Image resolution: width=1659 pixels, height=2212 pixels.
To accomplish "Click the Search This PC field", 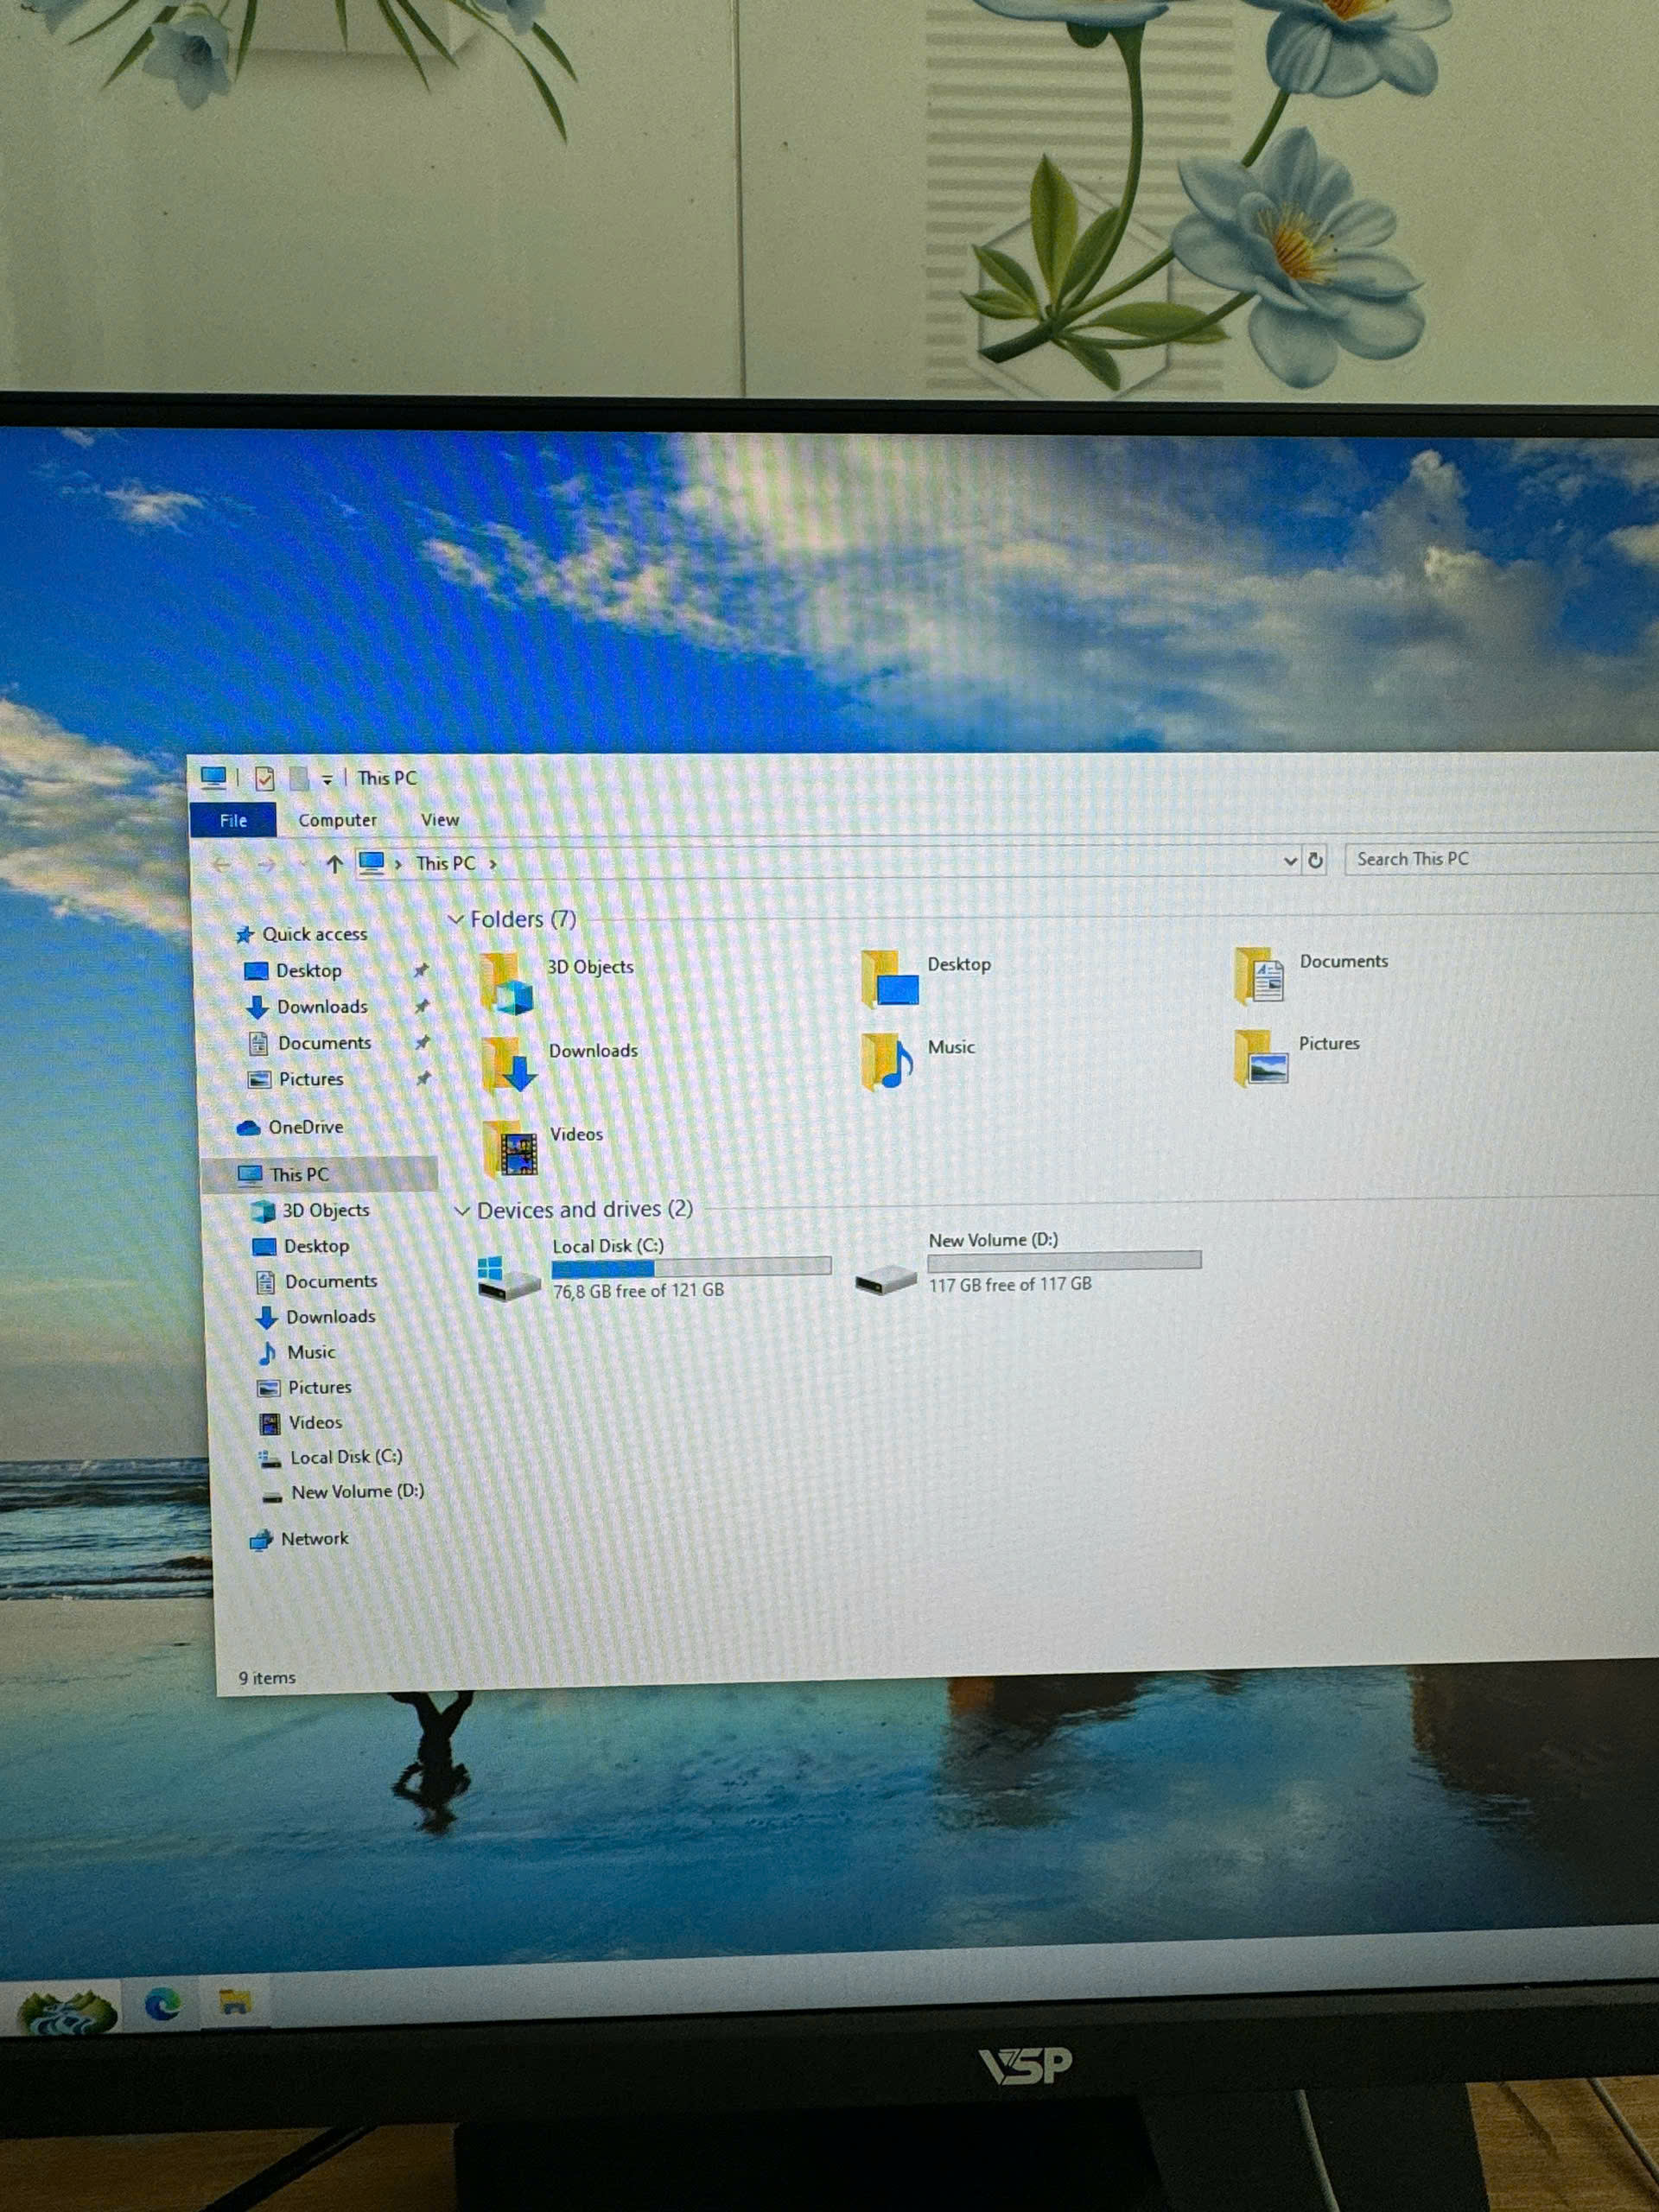I will point(1500,859).
